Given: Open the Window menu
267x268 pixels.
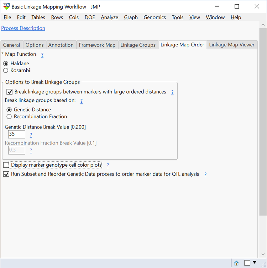Looking at the screenshot, I should point(215,17).
